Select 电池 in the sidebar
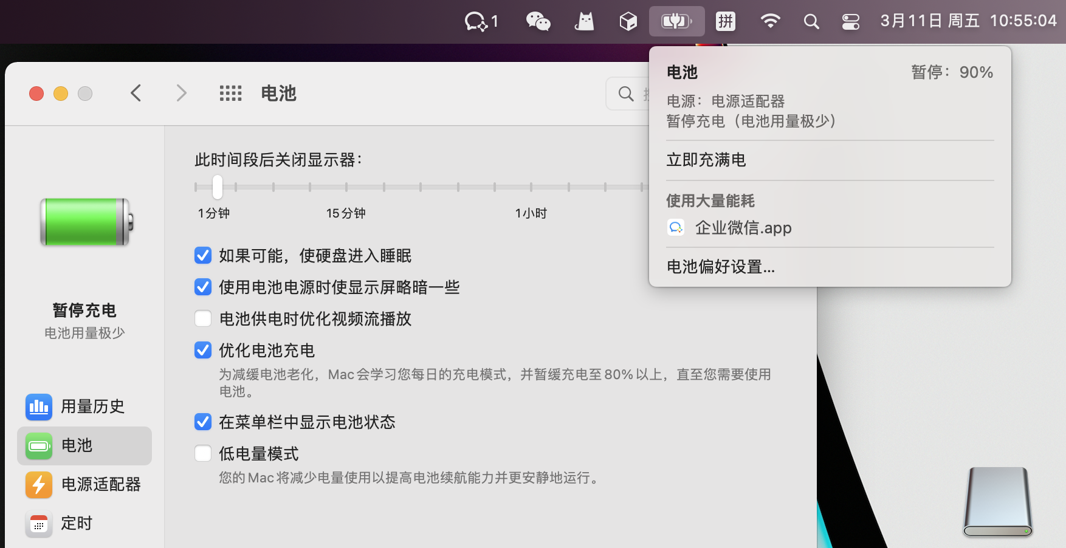 [84, 445]
